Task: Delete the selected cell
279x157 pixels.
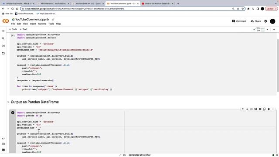Action: 269,109
